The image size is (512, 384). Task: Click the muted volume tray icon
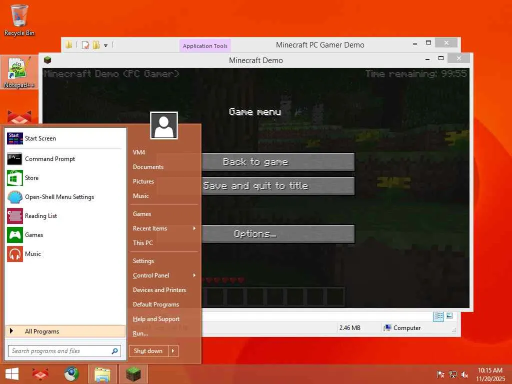[x=464, y=374]
